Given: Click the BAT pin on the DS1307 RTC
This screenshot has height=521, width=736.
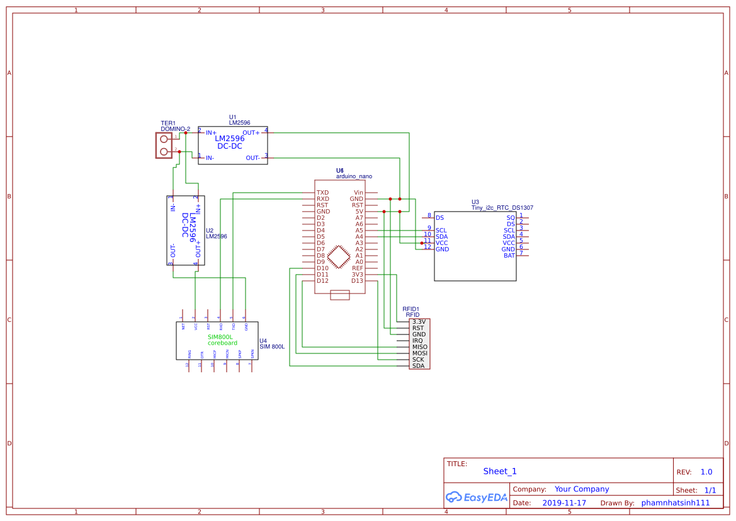Looking at the screenshot, I should coord(509,255).
